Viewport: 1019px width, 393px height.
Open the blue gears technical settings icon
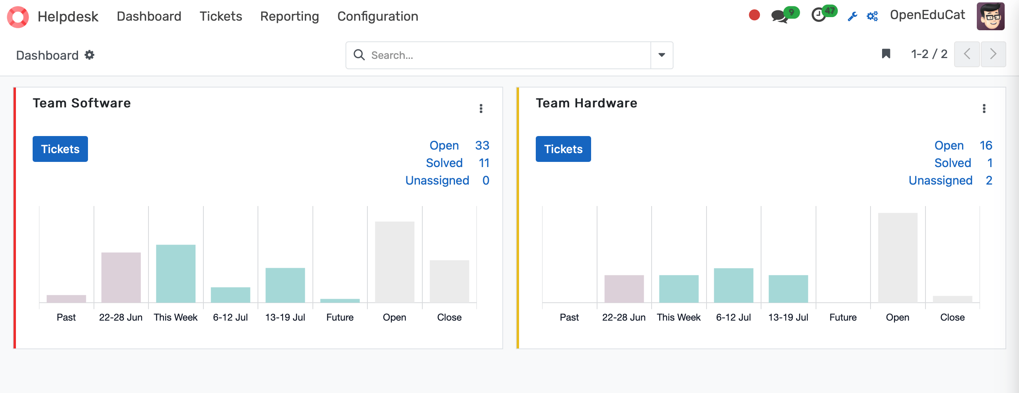click(x=872, y=16)
